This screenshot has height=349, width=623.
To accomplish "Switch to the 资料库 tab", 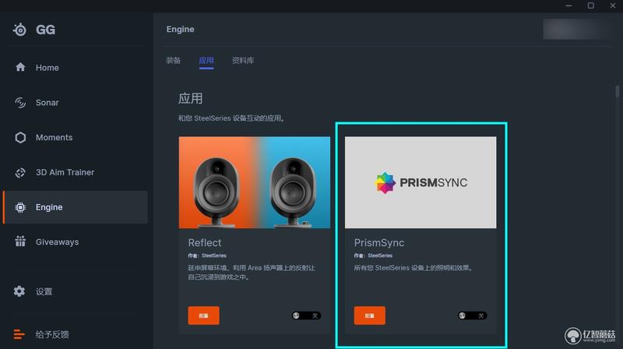I will coord(243,61).
